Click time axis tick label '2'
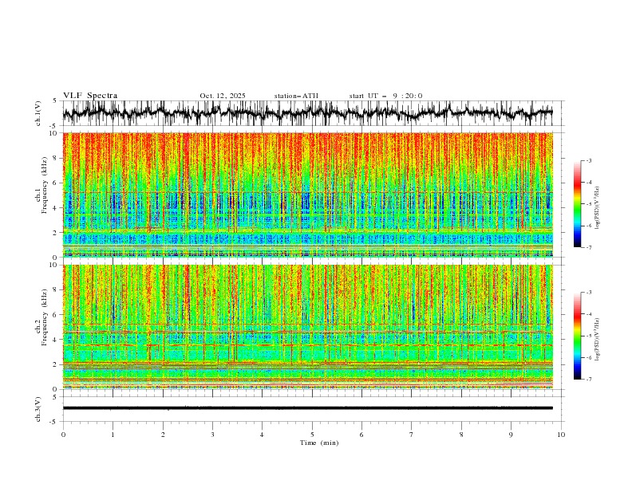 [x=163, y=435]
